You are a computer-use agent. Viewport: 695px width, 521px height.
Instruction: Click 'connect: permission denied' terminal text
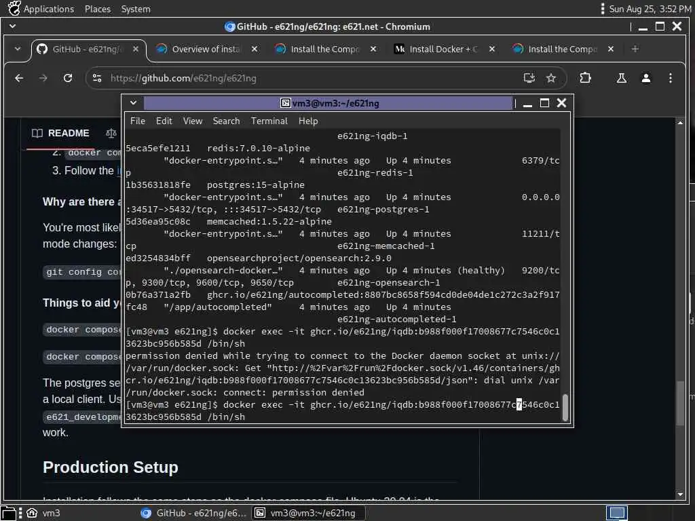[x=293, y=393]
